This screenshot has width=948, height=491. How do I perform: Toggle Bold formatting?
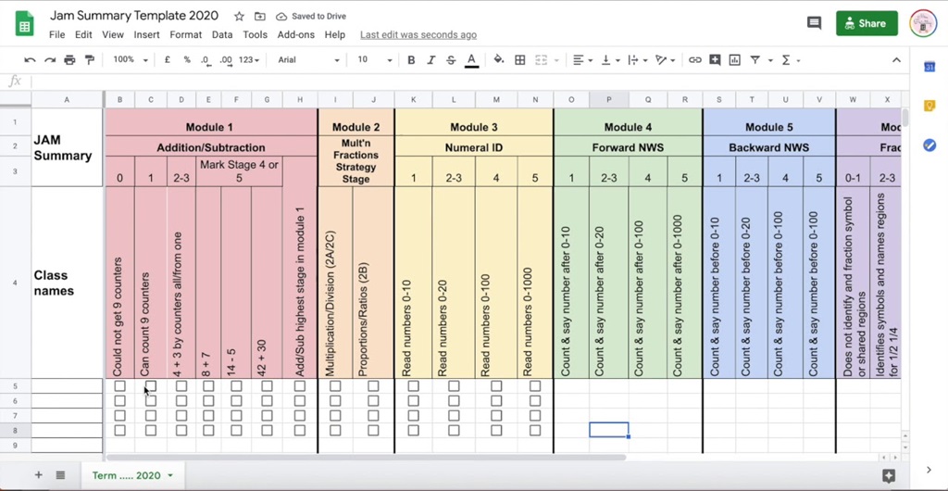coord(411,60)
